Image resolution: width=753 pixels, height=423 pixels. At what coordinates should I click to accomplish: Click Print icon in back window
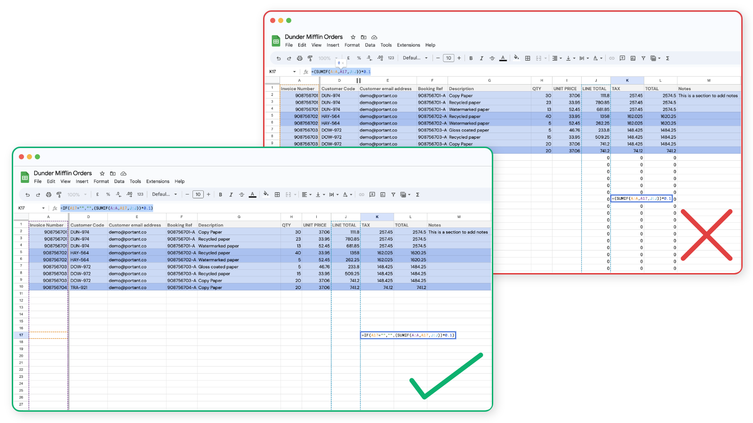click(x=299, y=58)
